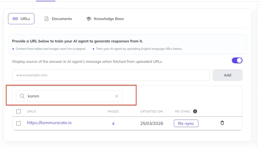Open the https://kommunicate.io link

pos(49,123)
